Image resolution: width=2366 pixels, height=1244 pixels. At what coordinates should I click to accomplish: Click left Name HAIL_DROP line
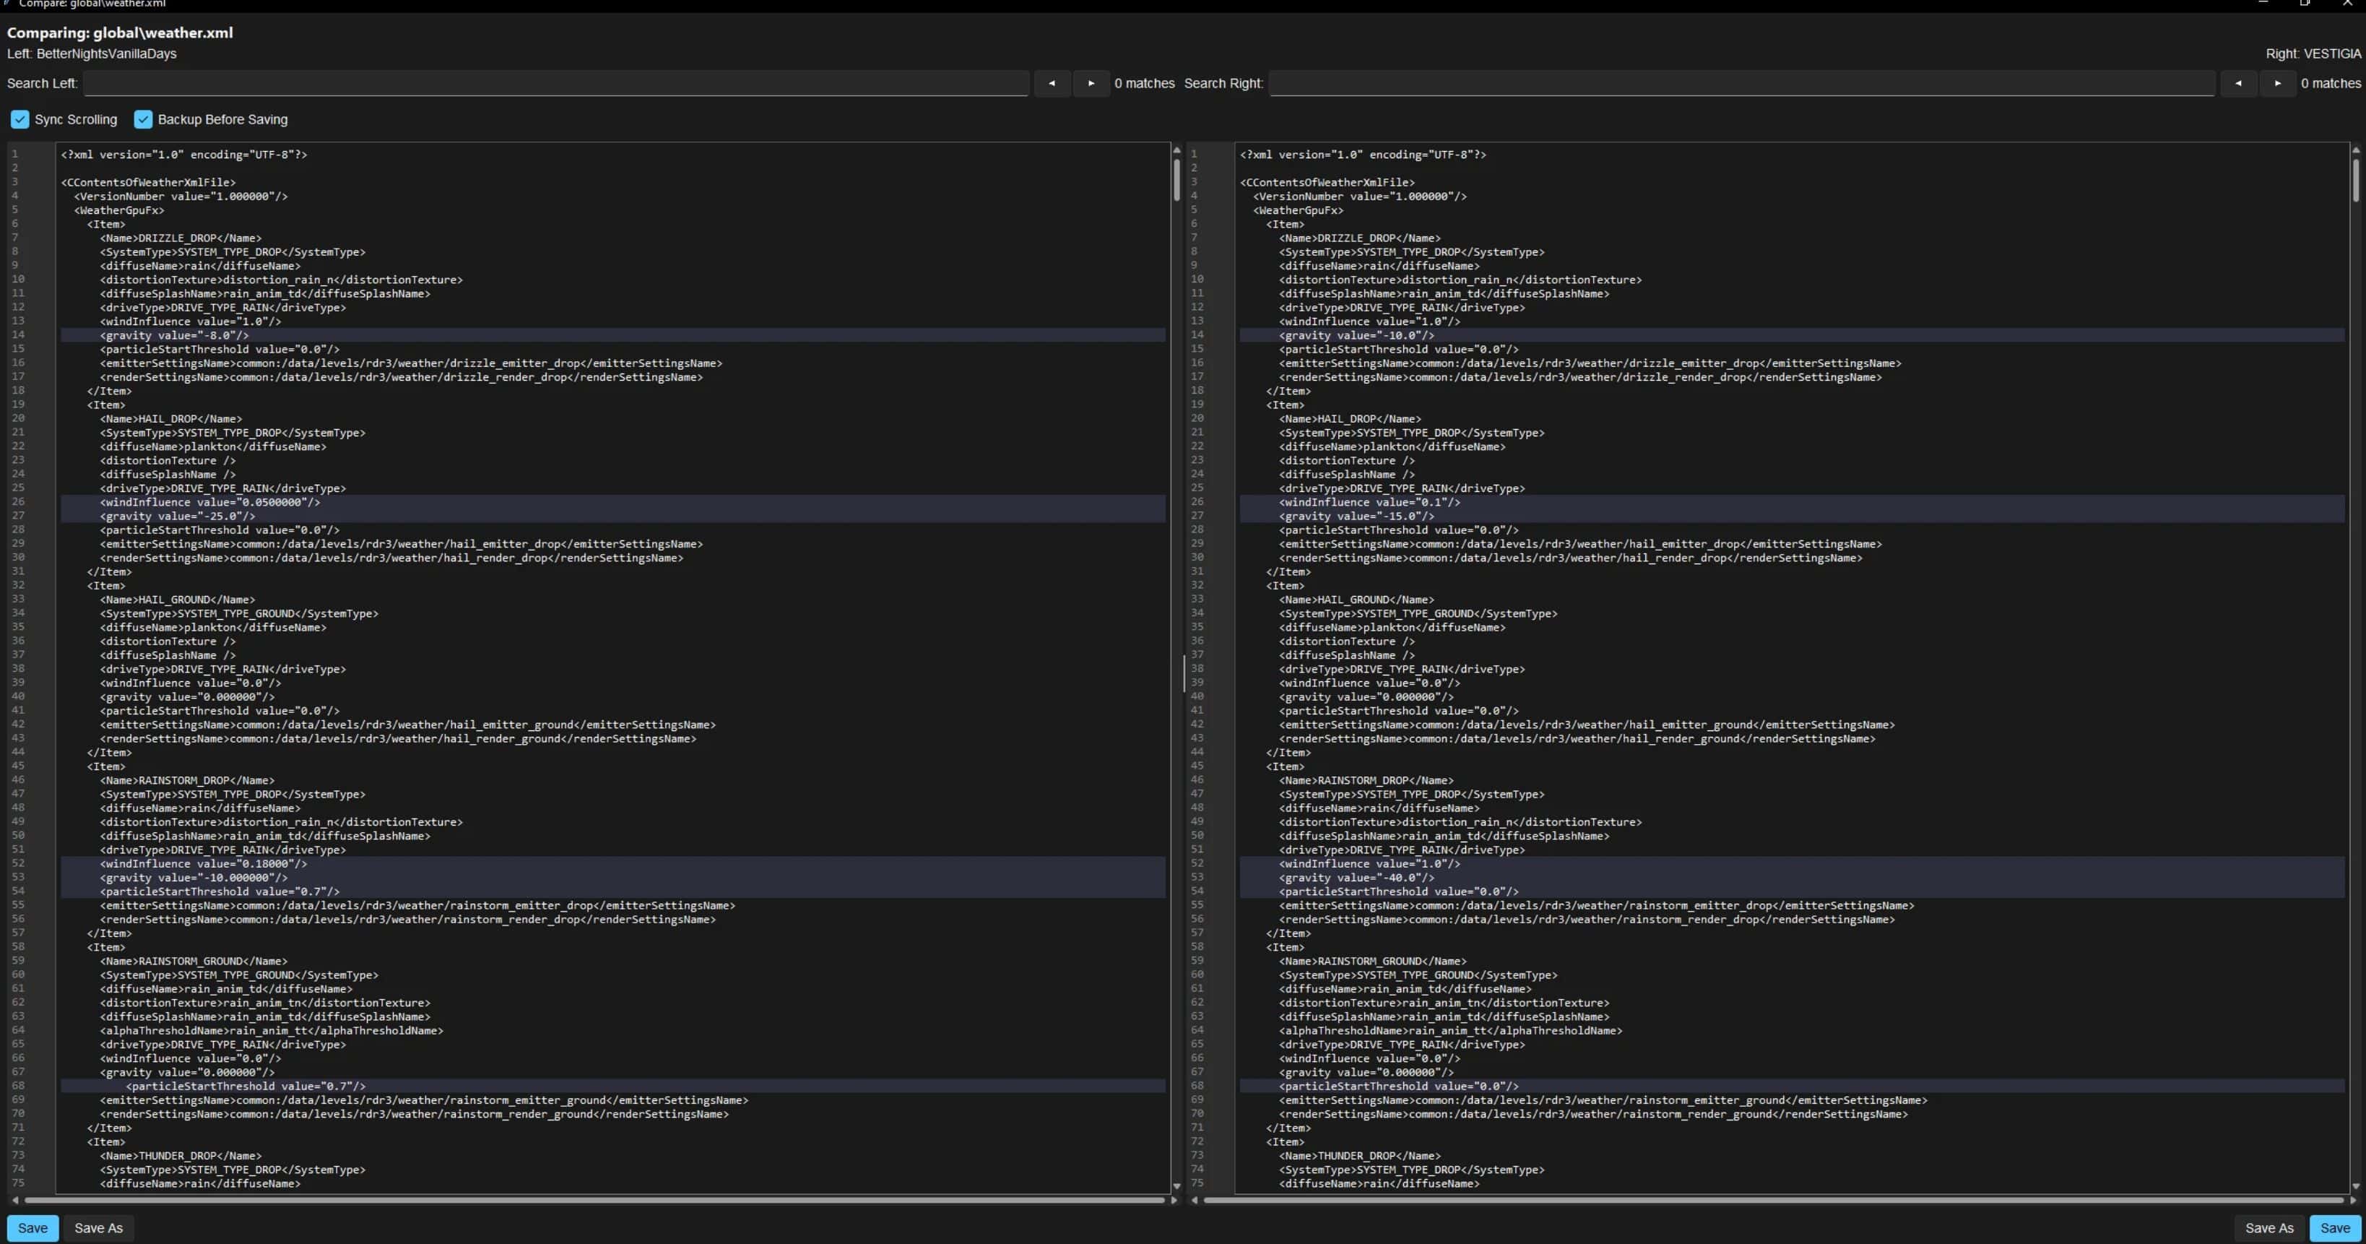pyautogui.click(x=171, y=419)
